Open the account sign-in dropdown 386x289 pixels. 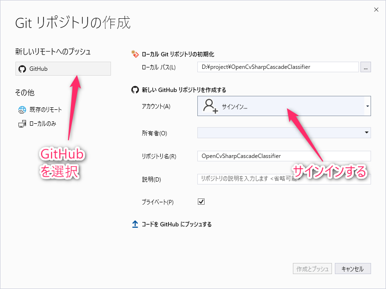[x=284, y=106]
